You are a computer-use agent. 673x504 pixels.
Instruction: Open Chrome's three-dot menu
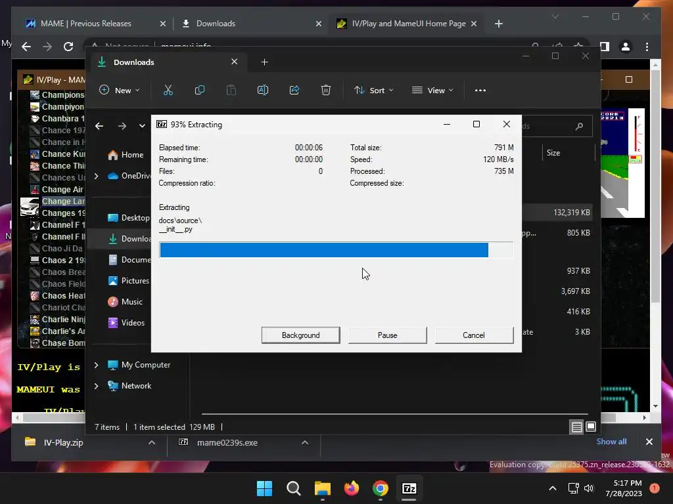[647, 47]
